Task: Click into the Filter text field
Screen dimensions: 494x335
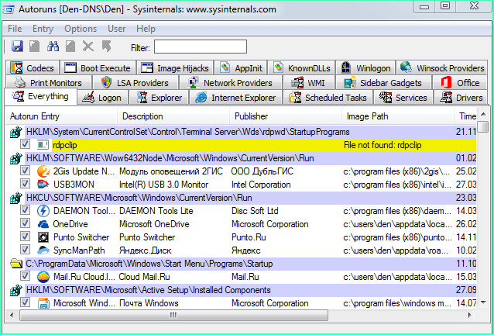Action: pyautogui.click(x=200, y=47)
